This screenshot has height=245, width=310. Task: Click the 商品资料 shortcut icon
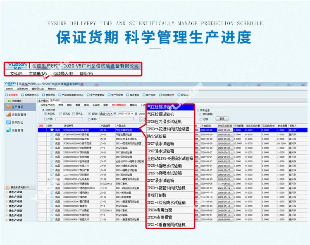coord(43,95)
